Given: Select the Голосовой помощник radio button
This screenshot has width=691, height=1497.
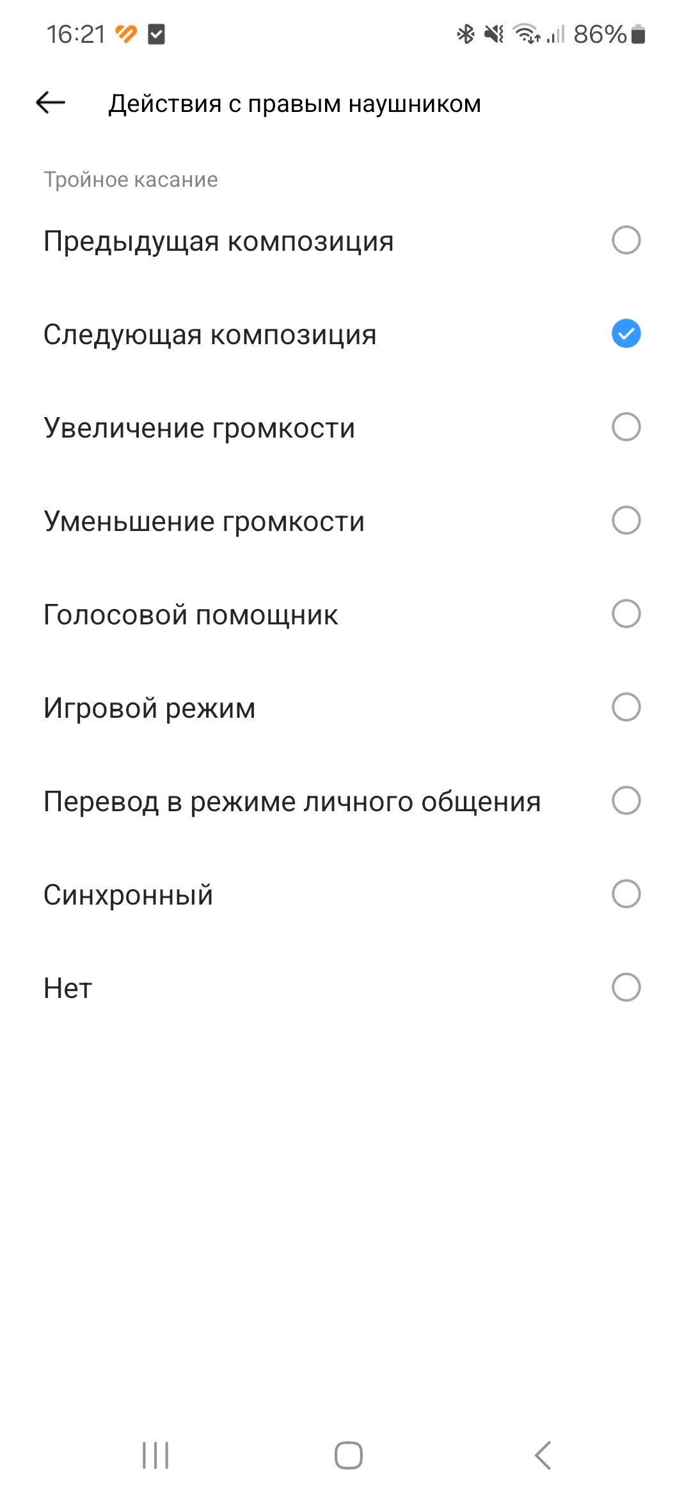Looking at the screenshot, I should (626, 614).
